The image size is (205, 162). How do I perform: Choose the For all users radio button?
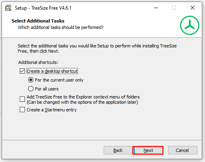click(31, 89)
